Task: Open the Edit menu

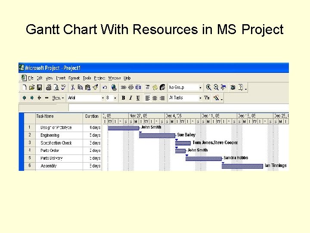Action: (40, 78)
